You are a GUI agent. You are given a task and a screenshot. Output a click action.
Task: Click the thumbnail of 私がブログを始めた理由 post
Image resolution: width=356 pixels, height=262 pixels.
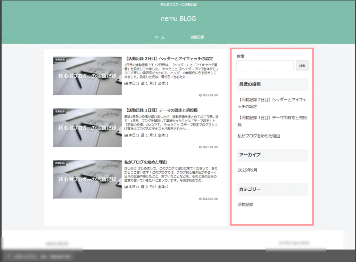coord(87,179)
